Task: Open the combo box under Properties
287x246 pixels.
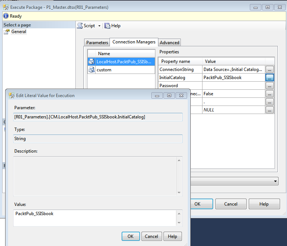Action: 276,181
